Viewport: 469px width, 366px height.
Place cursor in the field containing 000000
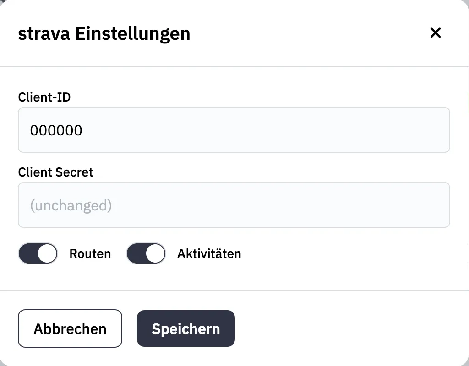point(234,130)
